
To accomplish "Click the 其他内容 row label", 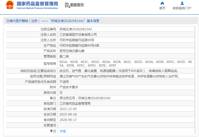I will coord(50,93).
